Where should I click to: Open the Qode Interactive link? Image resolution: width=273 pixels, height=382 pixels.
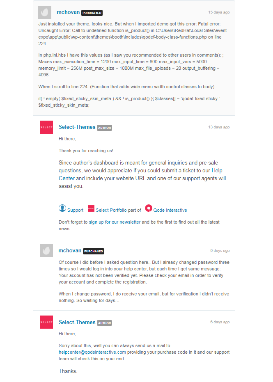point(170,210)
